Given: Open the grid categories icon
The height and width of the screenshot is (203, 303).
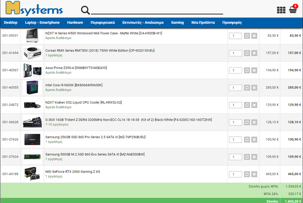Looking at the screenshot, I should 281,10.
